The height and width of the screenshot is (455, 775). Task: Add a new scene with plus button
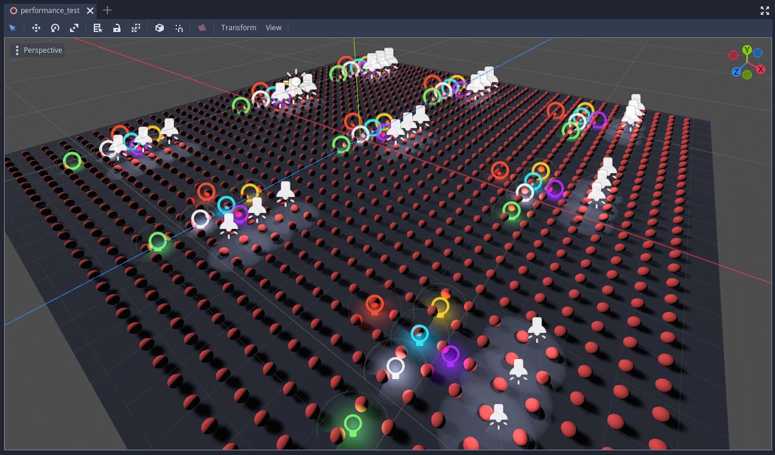pyautogui.click(x=107, y=10)
